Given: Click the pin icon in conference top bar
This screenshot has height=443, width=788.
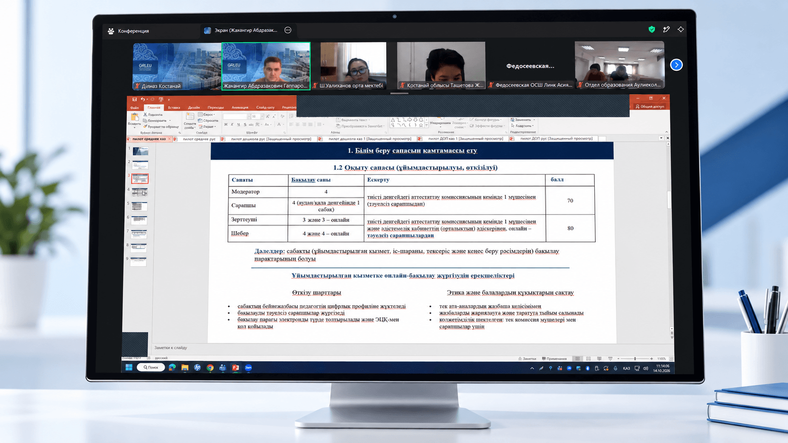Looking at the screenshot, I should pyautogui.click(x=666, y=29).
